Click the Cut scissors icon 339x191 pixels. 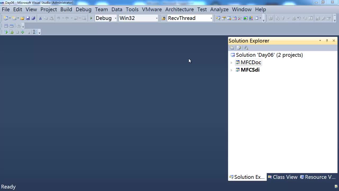tap(40, 18)
